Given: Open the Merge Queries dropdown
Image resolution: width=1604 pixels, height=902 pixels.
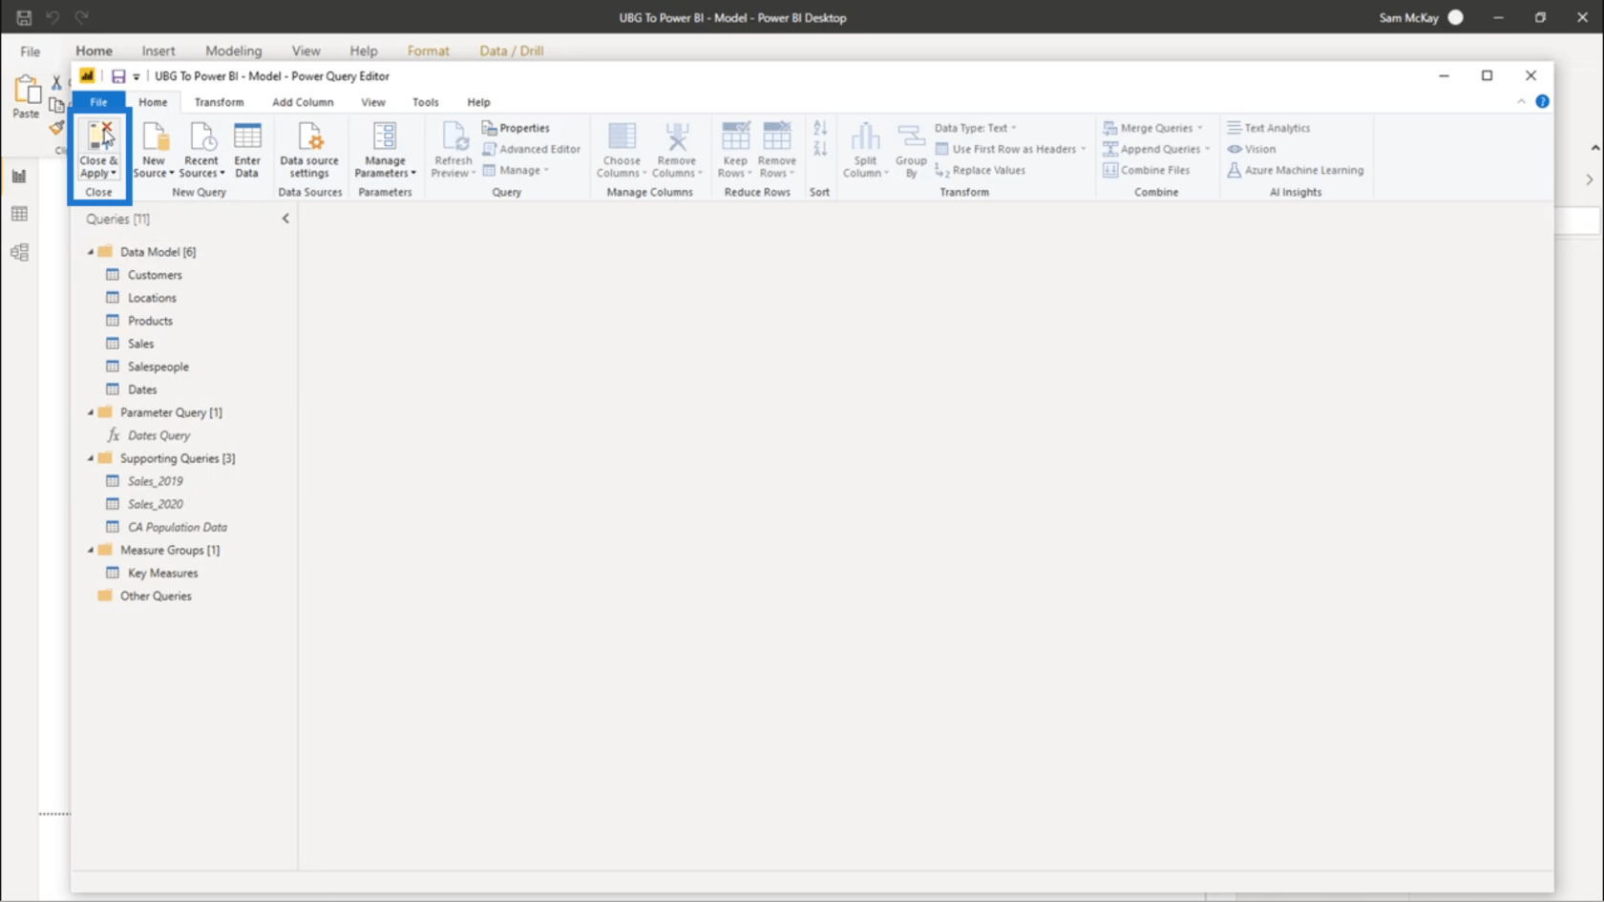Looking at the screenshot, I should [x=1152, y=128].
